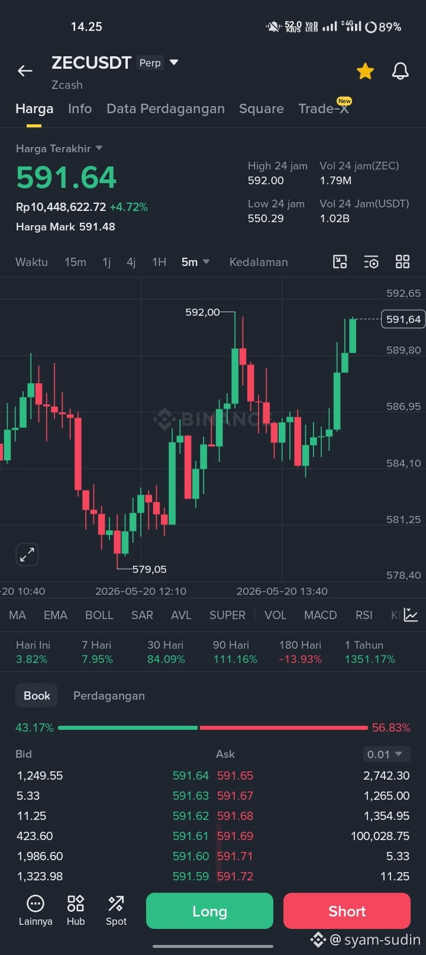Tap bid price 591.61
This screenshot has width=426, height=955.
[191, 836]
